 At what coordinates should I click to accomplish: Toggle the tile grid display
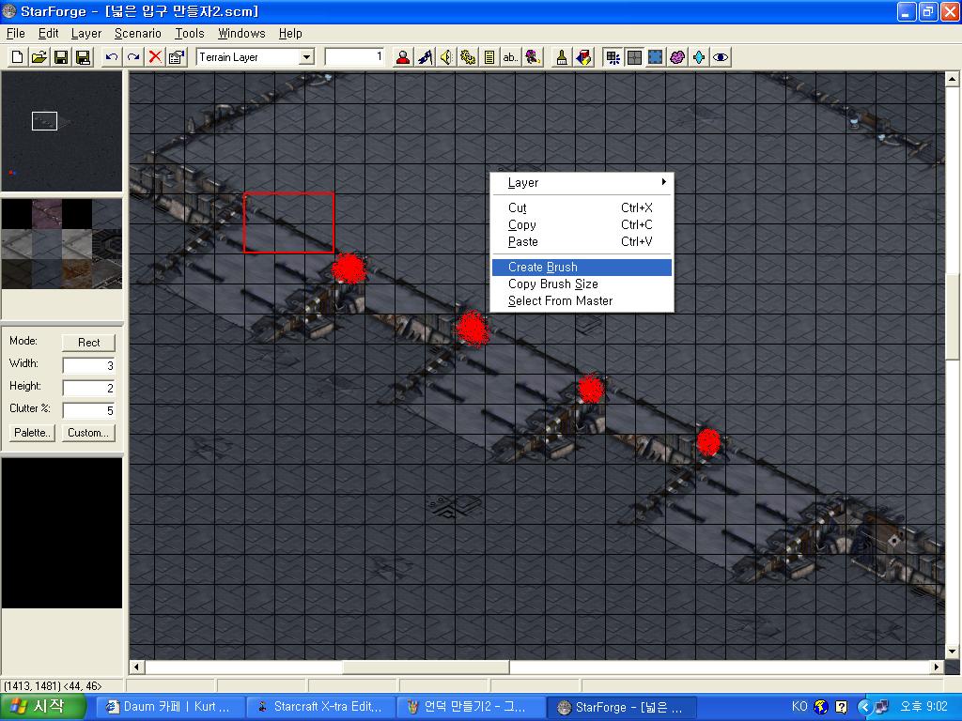coord(613,57)
